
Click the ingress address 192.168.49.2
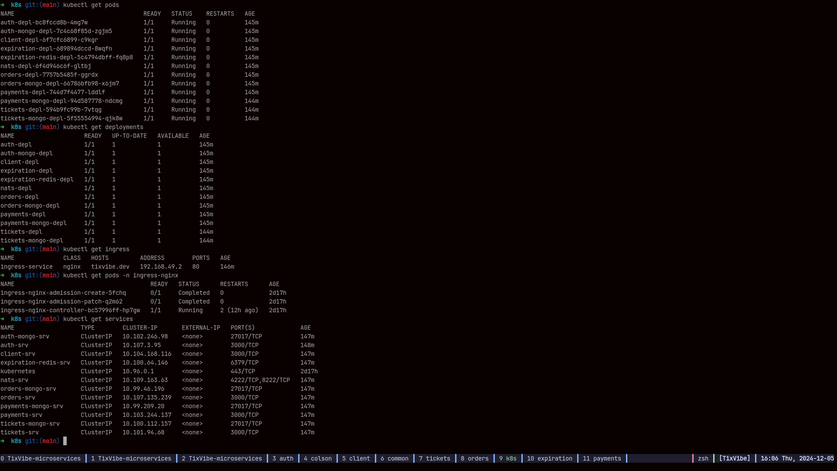[160, 266]
